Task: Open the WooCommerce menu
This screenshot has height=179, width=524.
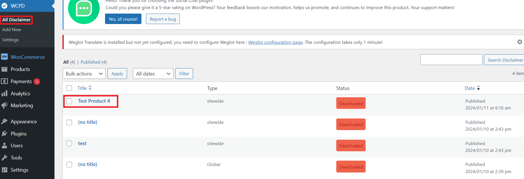Action: (x=28, y=57)
